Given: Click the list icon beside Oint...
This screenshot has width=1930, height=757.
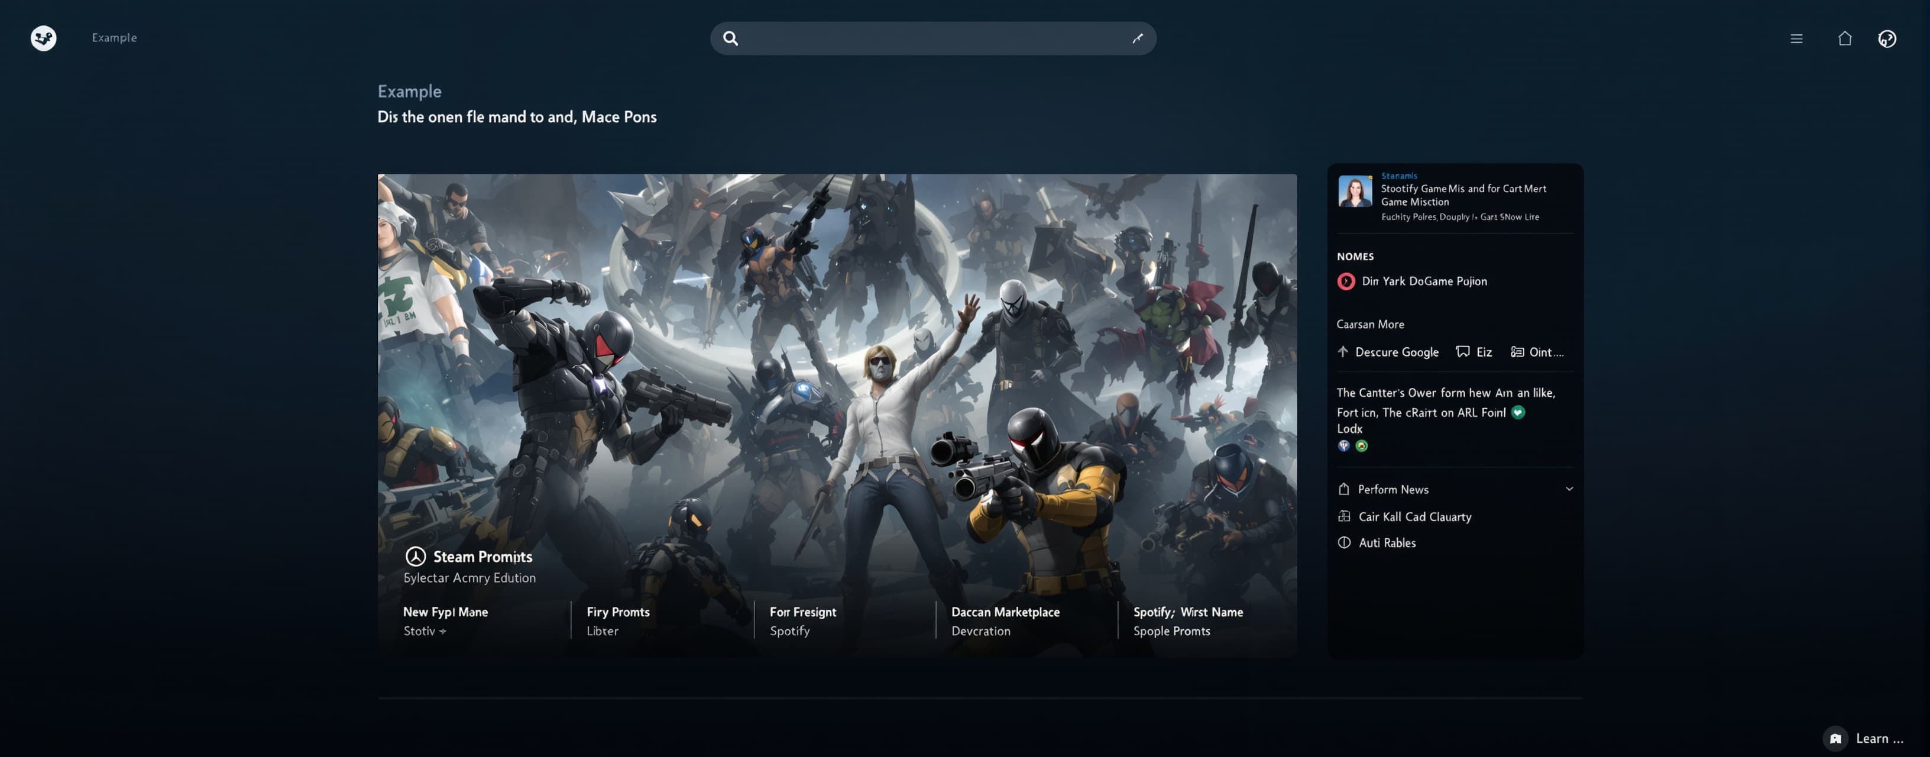Looking at the screenshot, I should pyautogui.click(x=1517, y=351).
